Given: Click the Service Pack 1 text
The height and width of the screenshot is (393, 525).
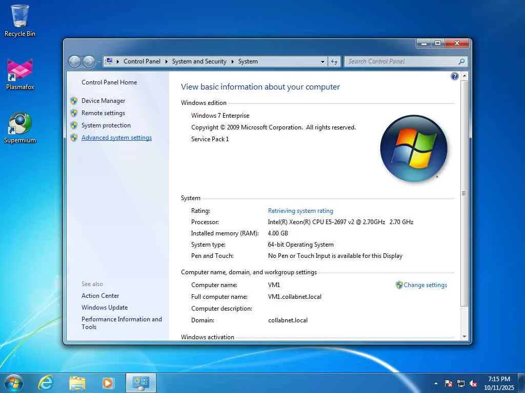Looking at the screenshot, I should pyautogui.click(x=210, y=139).
